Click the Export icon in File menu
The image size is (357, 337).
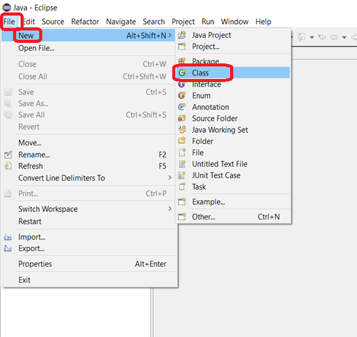pos(7,249)
